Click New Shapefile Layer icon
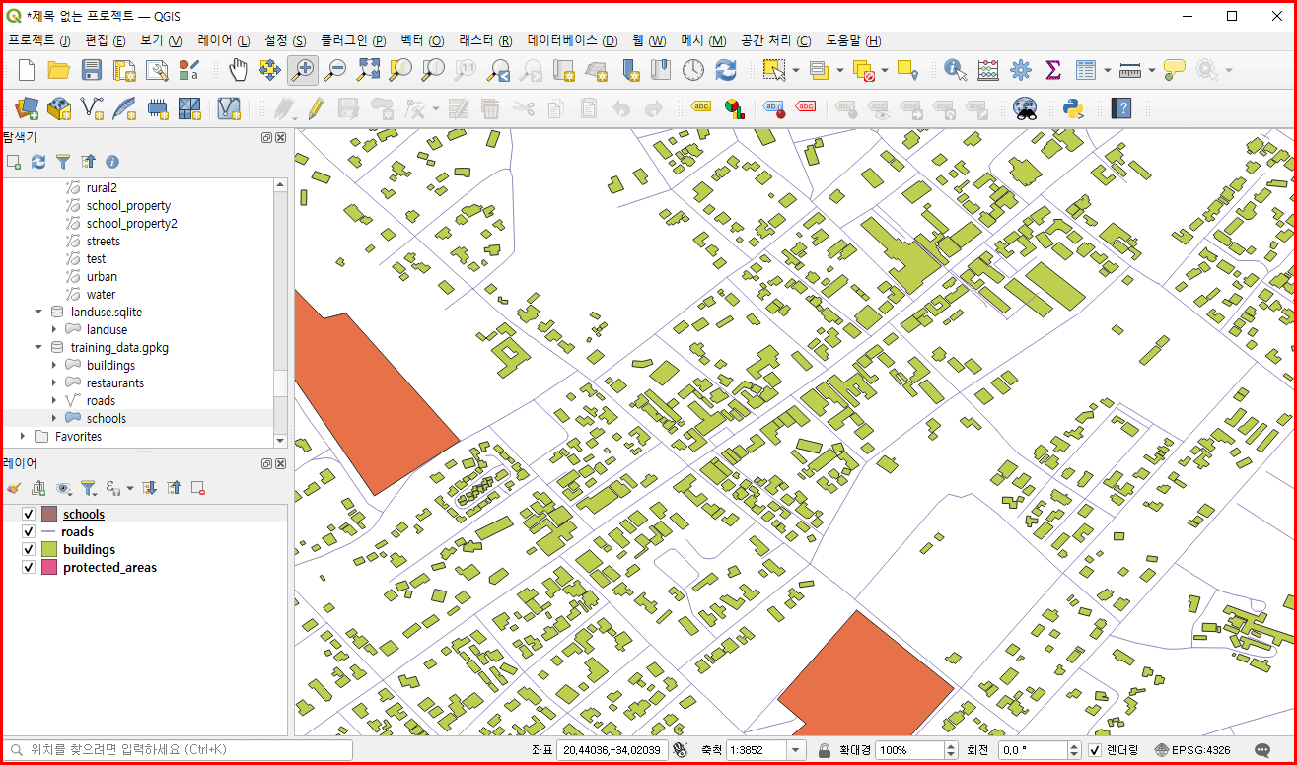 (92, 107)
